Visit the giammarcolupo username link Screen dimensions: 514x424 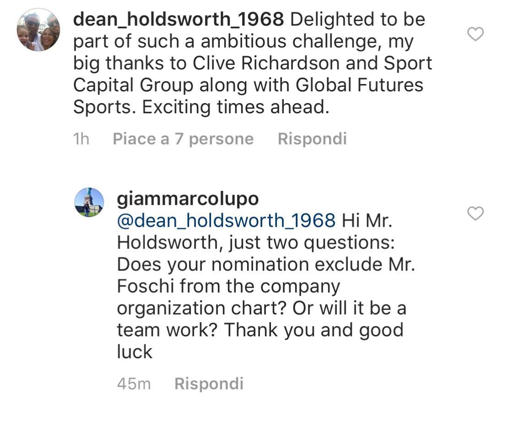point(188,199)
